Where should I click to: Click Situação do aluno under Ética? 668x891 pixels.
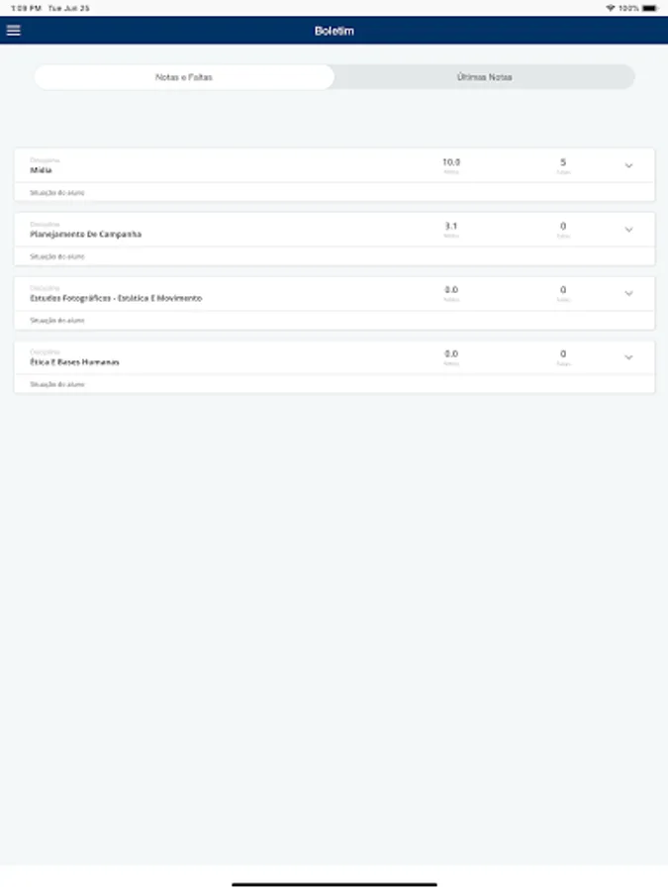tap(50, 384)
